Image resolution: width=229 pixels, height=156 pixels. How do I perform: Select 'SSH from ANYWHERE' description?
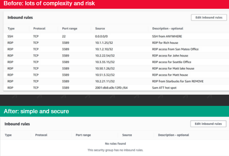click(x=167, y=36)
